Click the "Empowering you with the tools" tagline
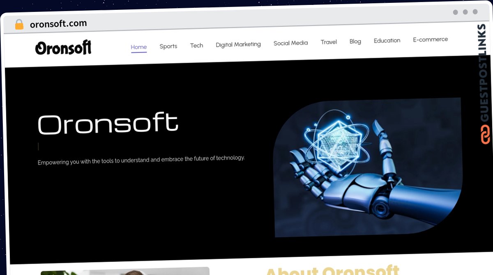493x275 pixels. pyautogui.click(x=141, y=160)
